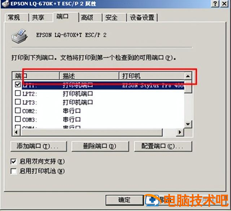Uncheck the LPT1 port checkbox
231x211 pixels.
(x=18, y=85)
